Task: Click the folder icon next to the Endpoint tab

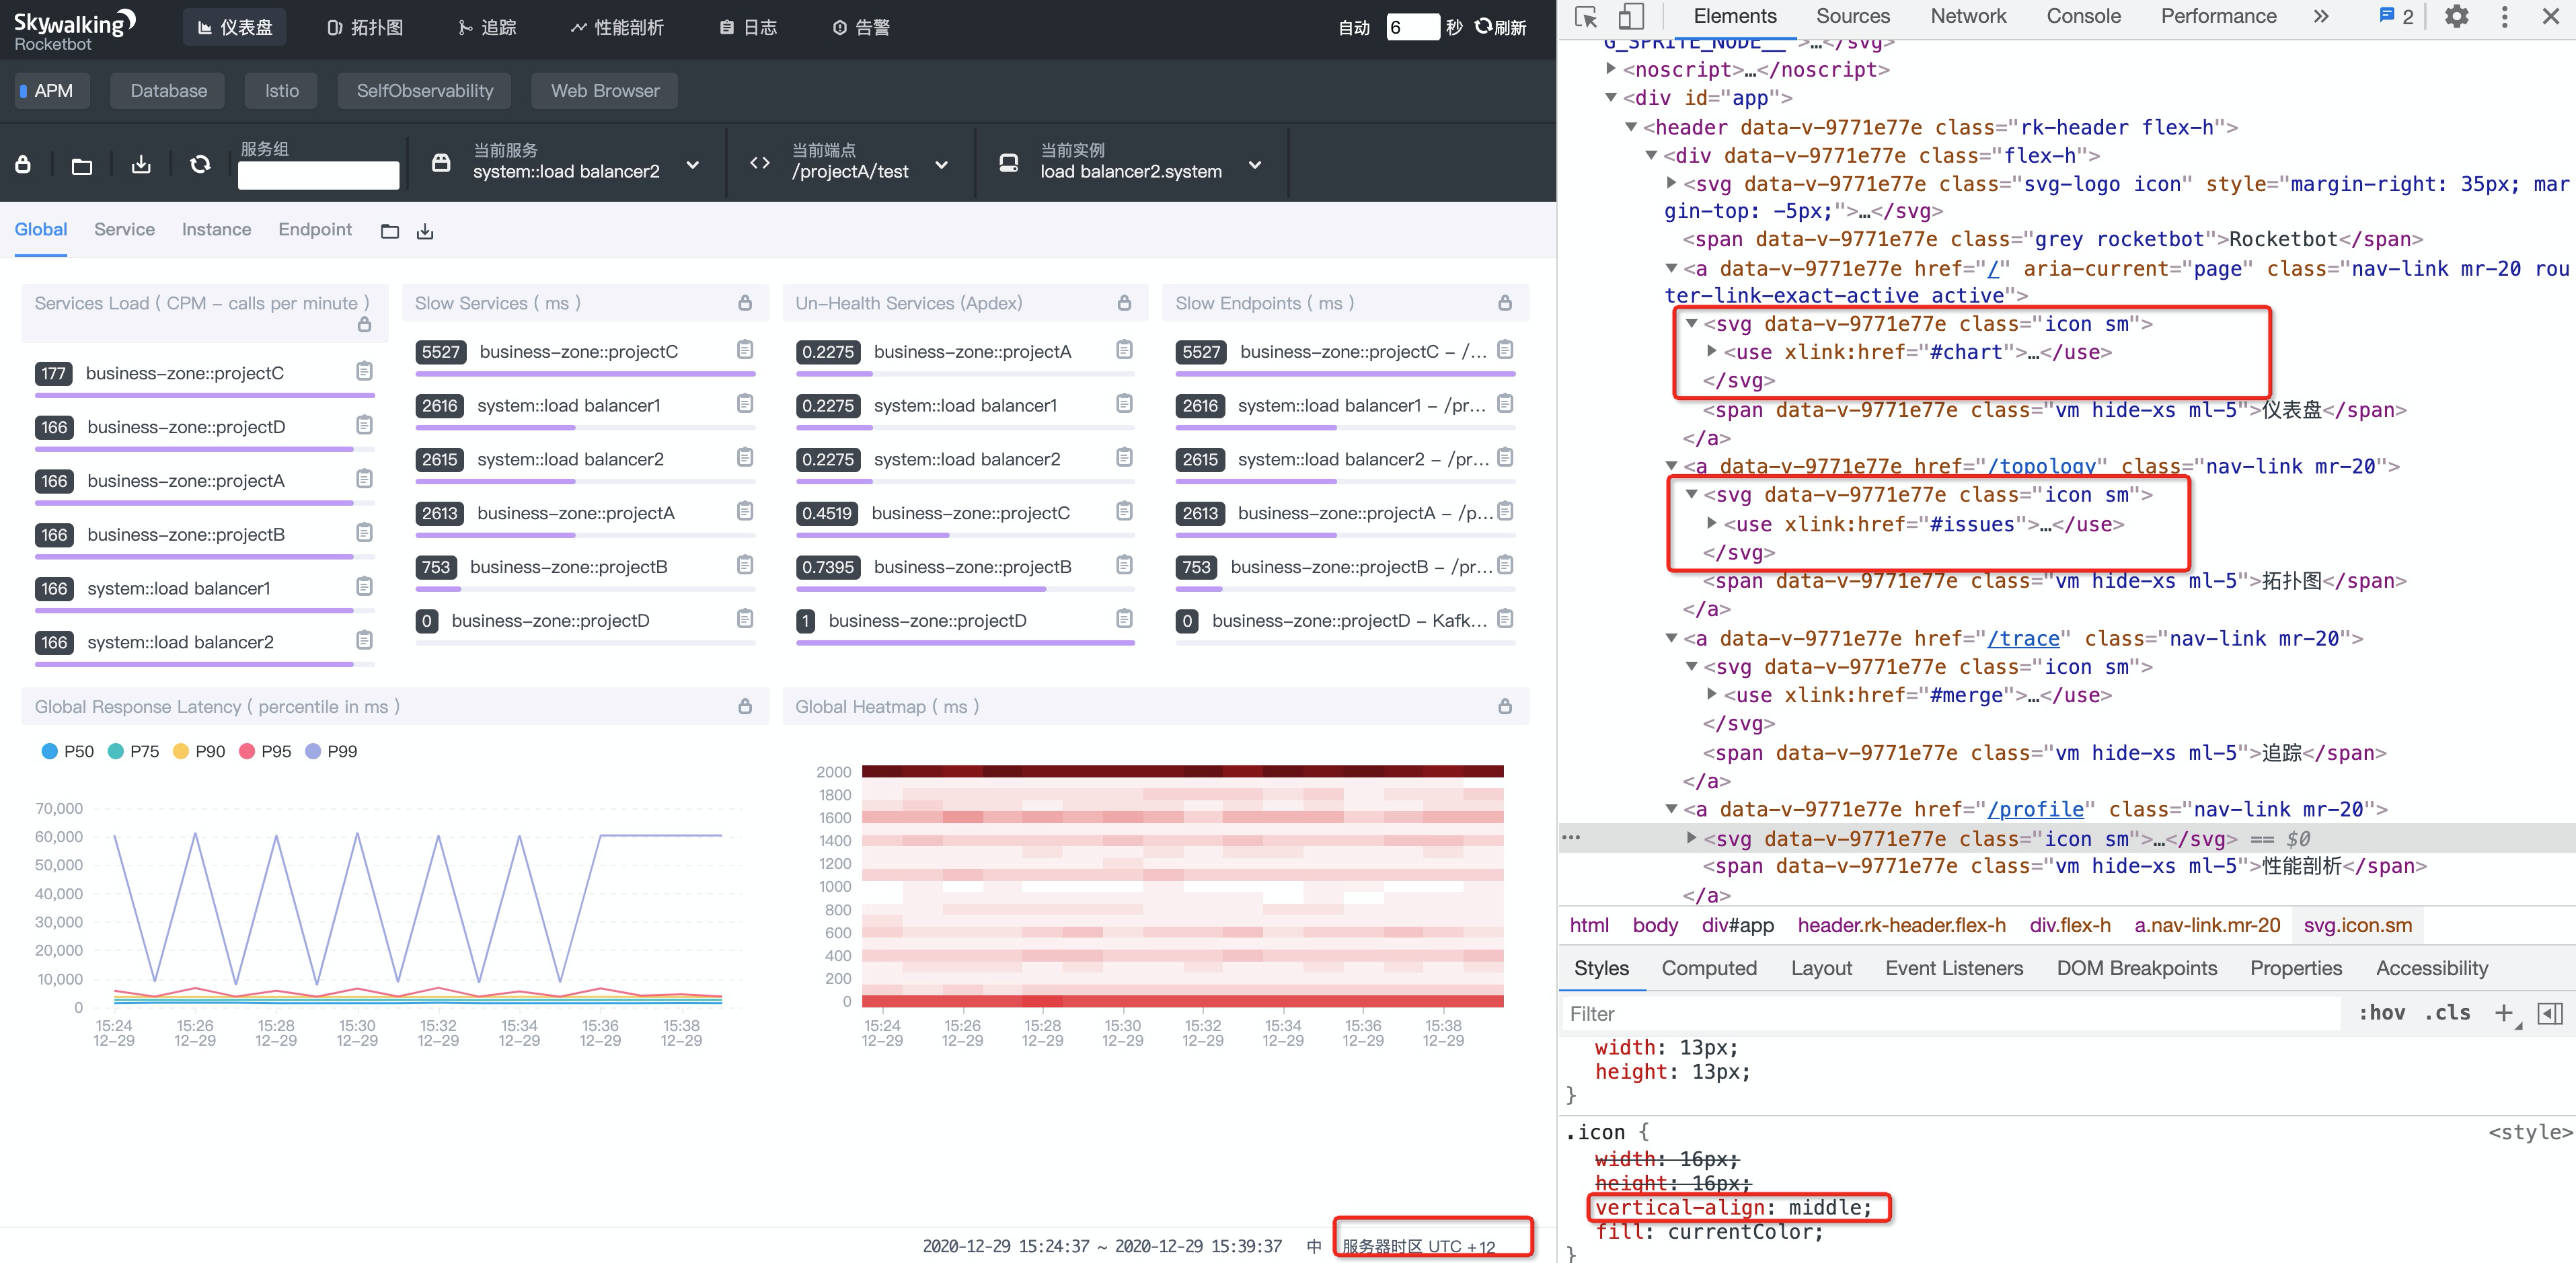Action: pos(390,231)
